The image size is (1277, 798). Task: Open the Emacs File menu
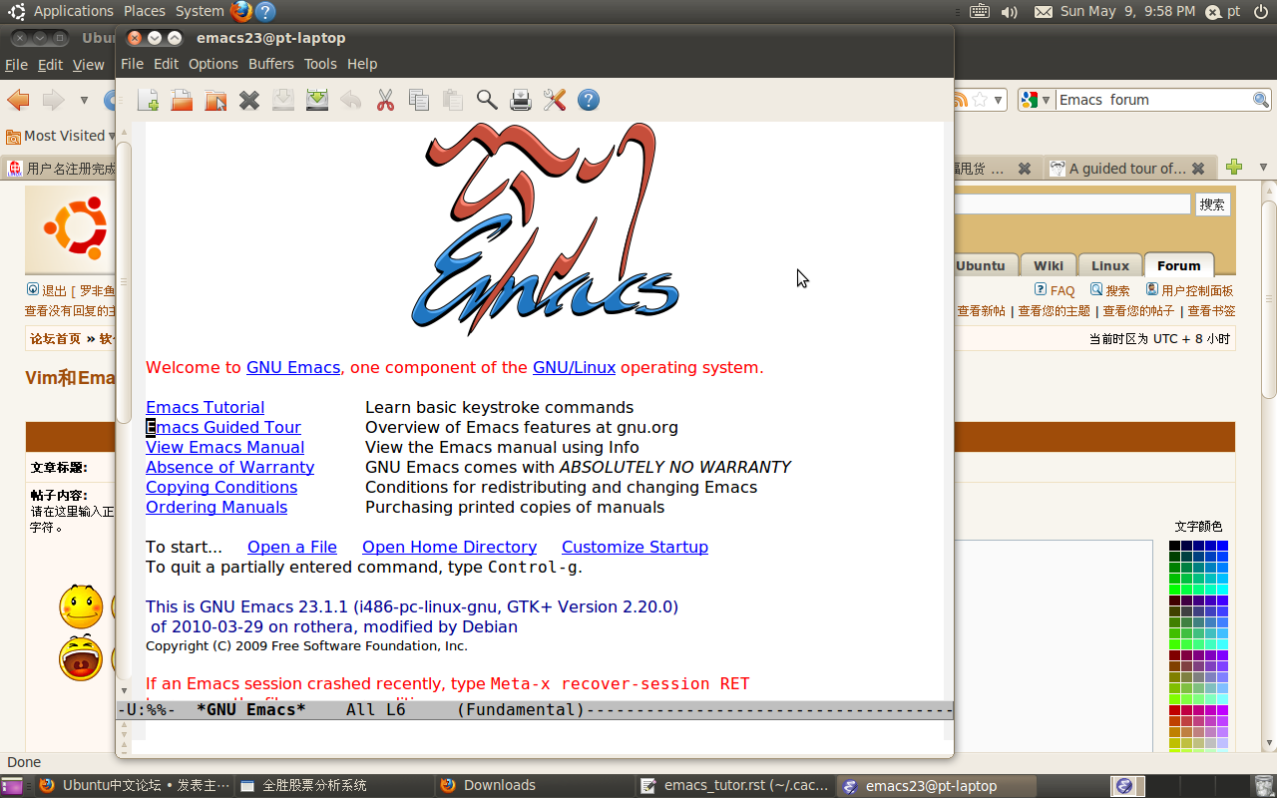click(132, 64)
